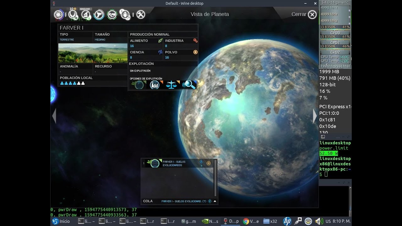Viewport: 402px width, 226px height.
Task: Click the turns clock icon in queue item
Action: coord(201,162)
